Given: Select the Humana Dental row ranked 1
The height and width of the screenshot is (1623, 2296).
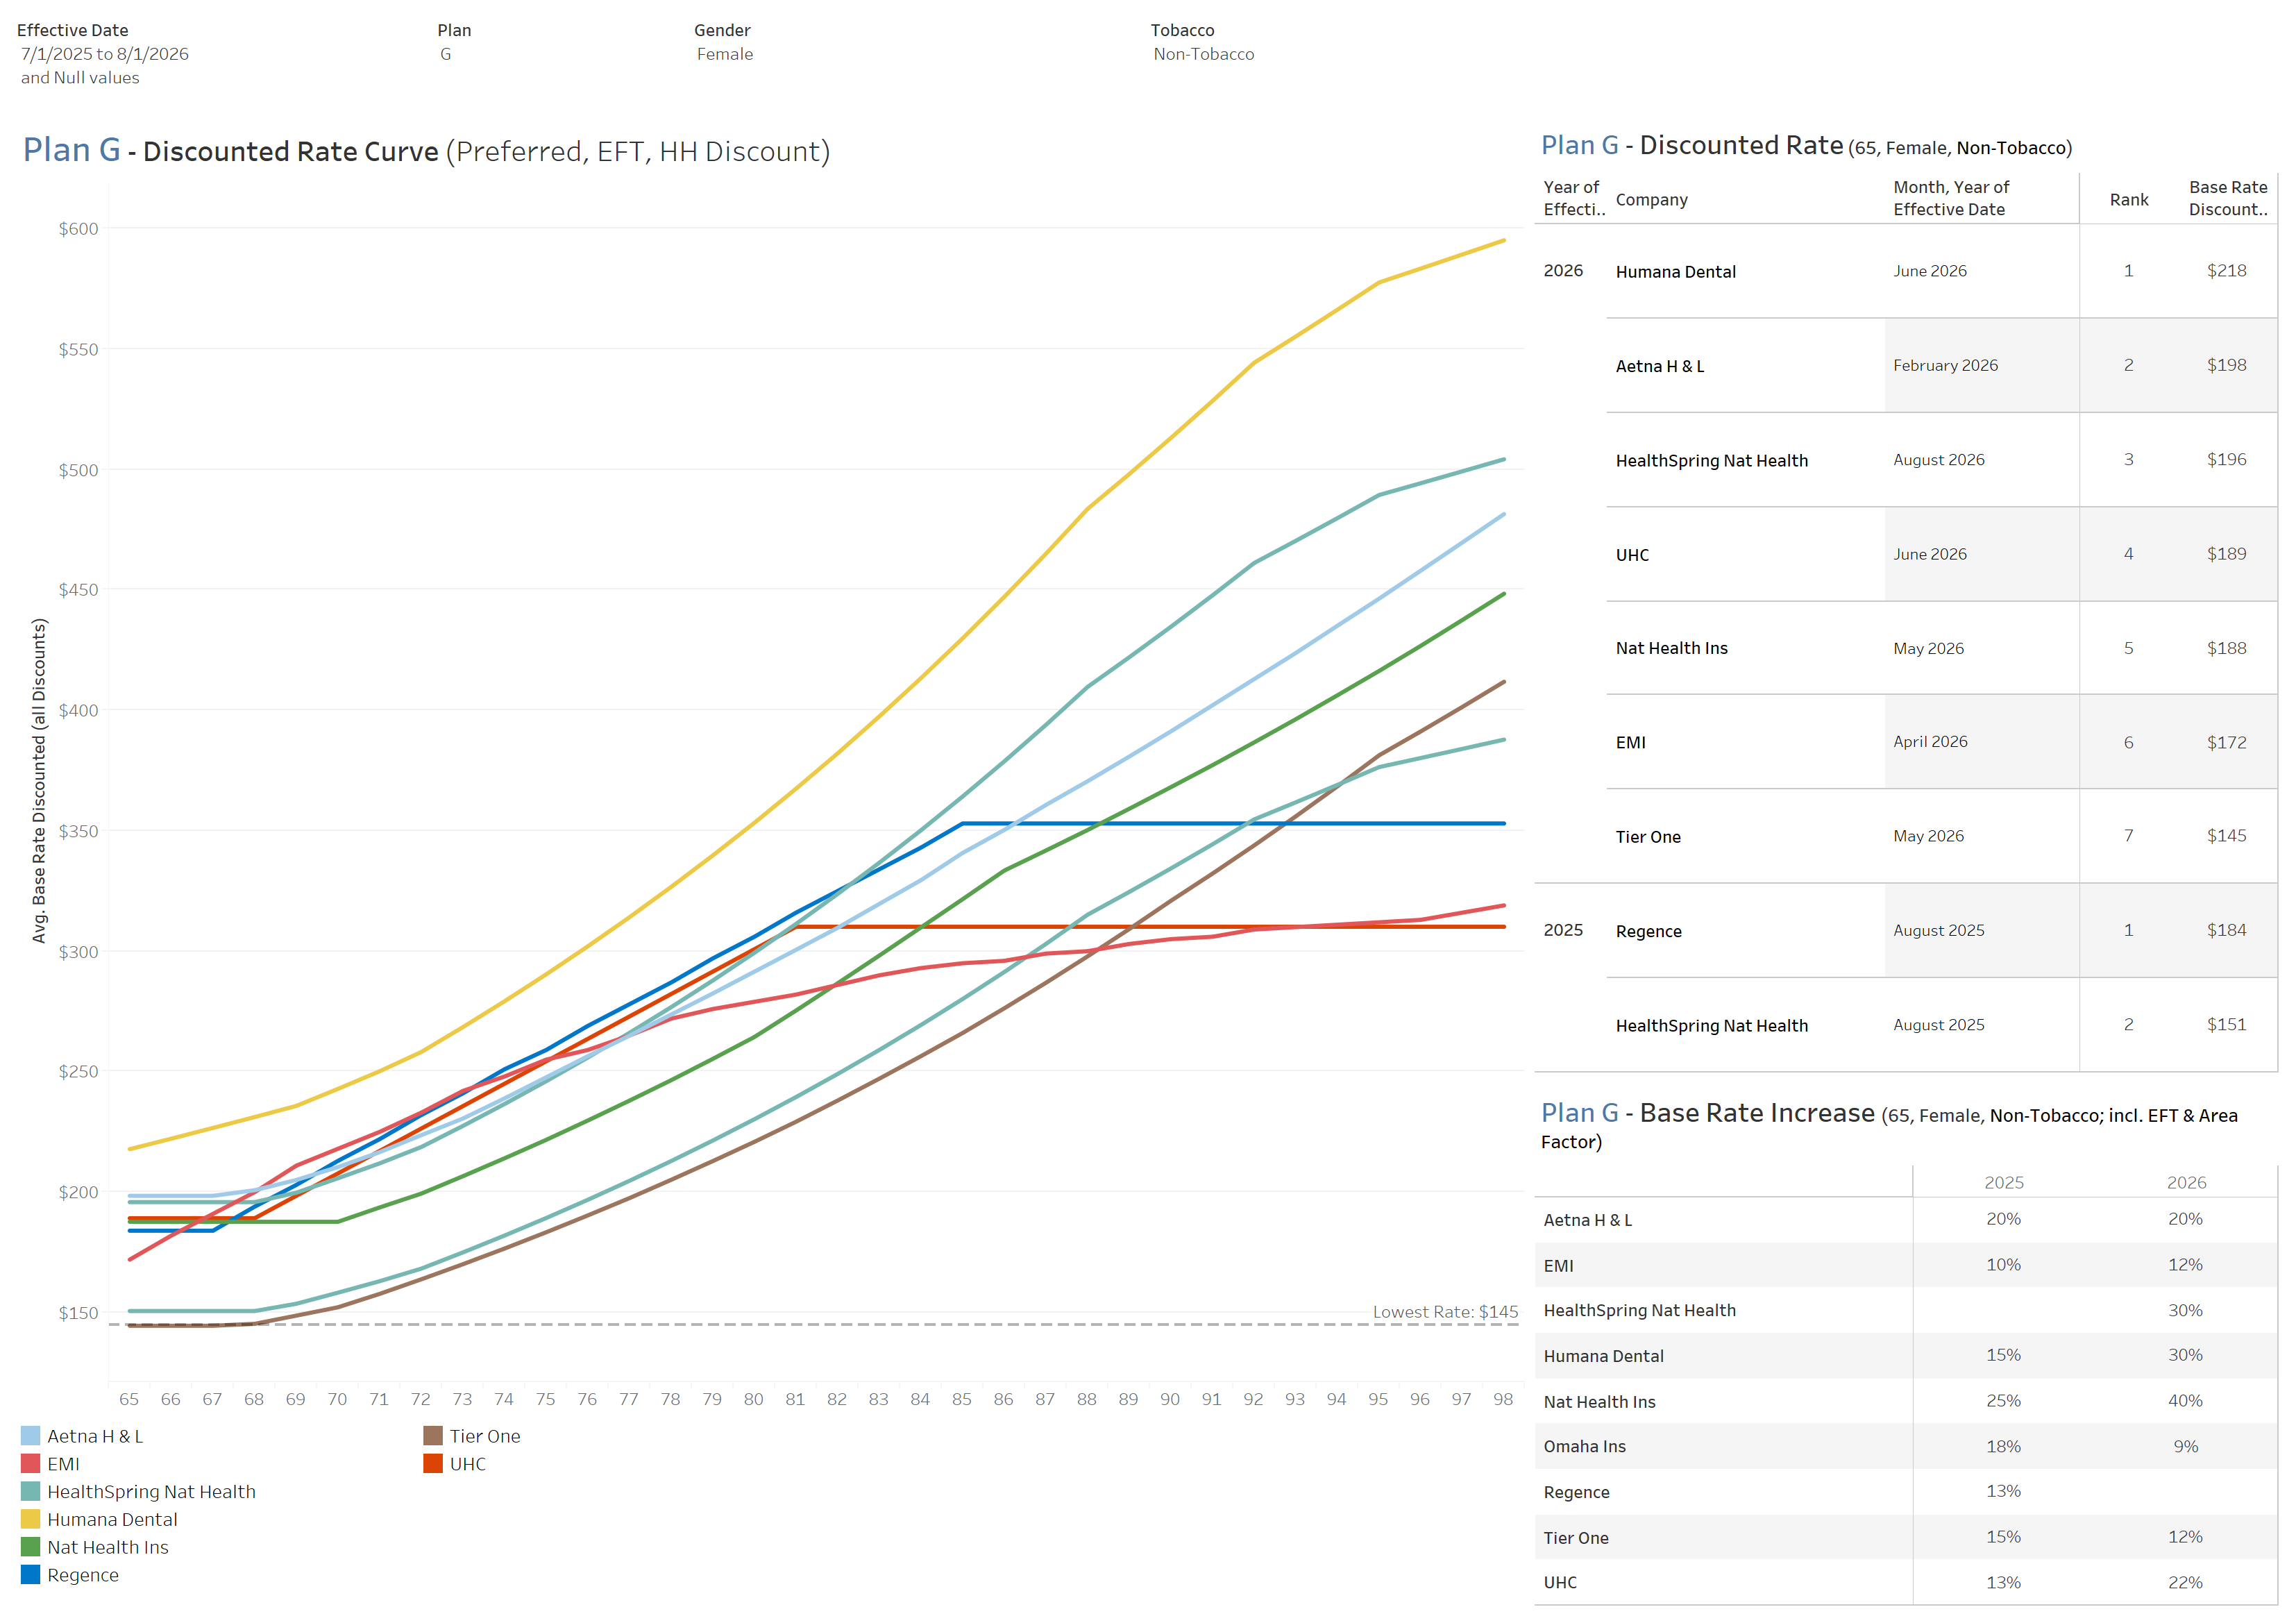Looking at the screenshot, I should [x=1676, y=271].
